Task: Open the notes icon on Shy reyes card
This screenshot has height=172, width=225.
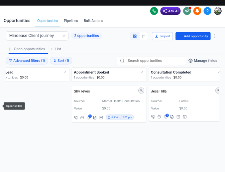Action: tap(95, 117)
